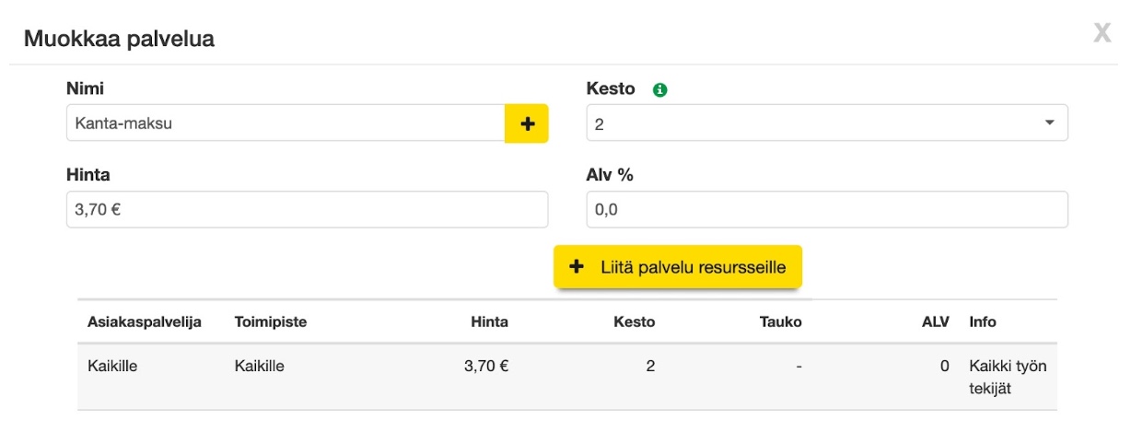The width and height of the screenshot is (1131, 444).
Task: Close the Muokkaa palvelua dialog
Action: (1102, 35)
